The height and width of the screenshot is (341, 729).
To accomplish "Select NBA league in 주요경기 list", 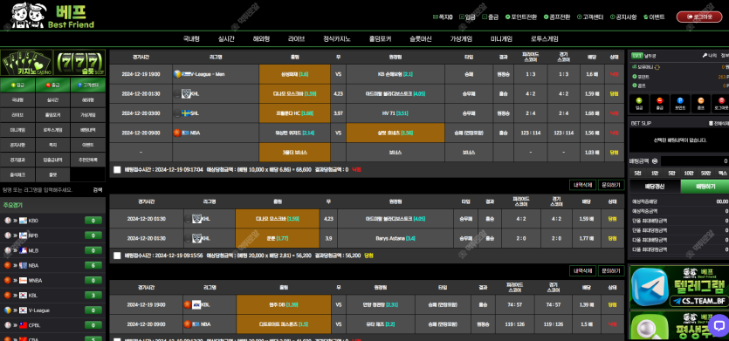I will pyautogui.click(x=53, y=265).
